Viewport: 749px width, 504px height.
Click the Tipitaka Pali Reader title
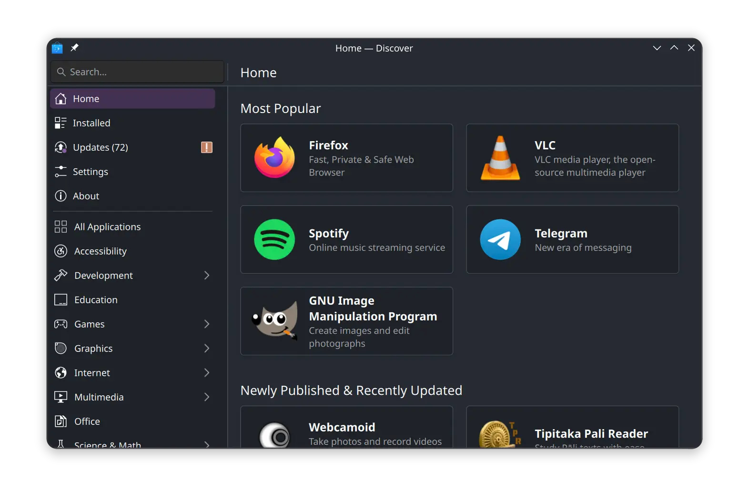591,433
